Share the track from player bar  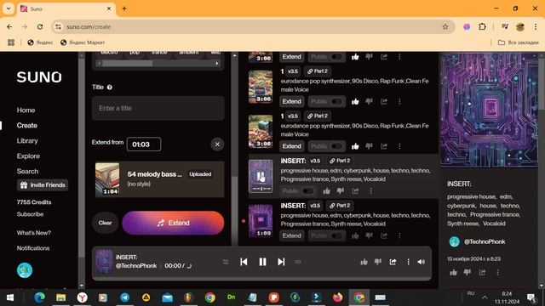tap(393, 262)
